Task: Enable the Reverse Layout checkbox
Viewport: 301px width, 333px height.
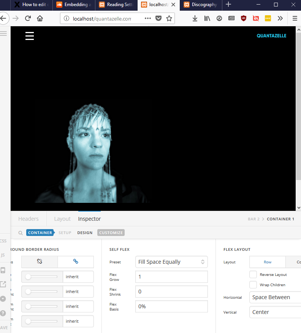Action: [x=253, y=274]
